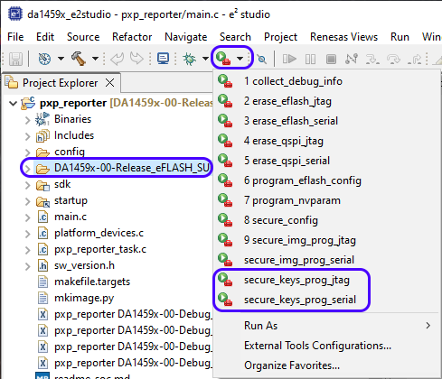Open the Renesas Views menu

tap(343, 37)
